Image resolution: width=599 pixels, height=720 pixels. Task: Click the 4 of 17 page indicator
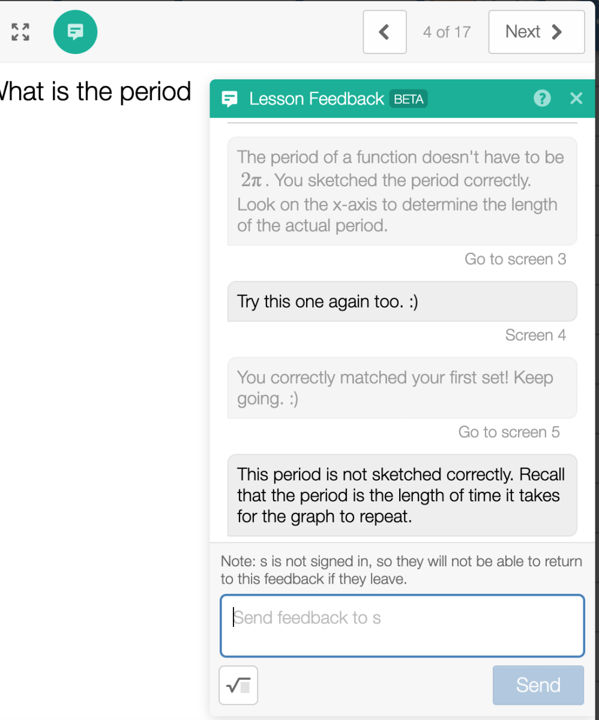[x=447, y=32]
